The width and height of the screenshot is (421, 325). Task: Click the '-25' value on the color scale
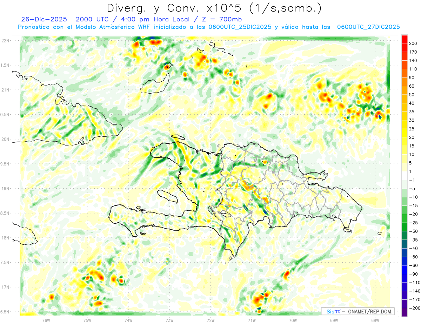click(413, 223)
